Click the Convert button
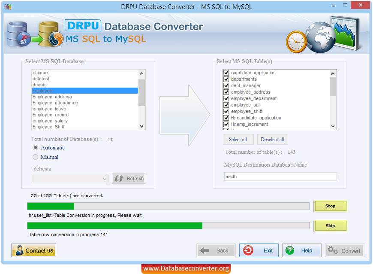Viewport: 373px width, 274px height. [x=344, y=250]
